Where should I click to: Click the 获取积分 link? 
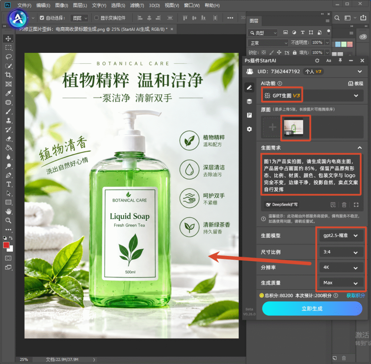click(x=356, y=296)
